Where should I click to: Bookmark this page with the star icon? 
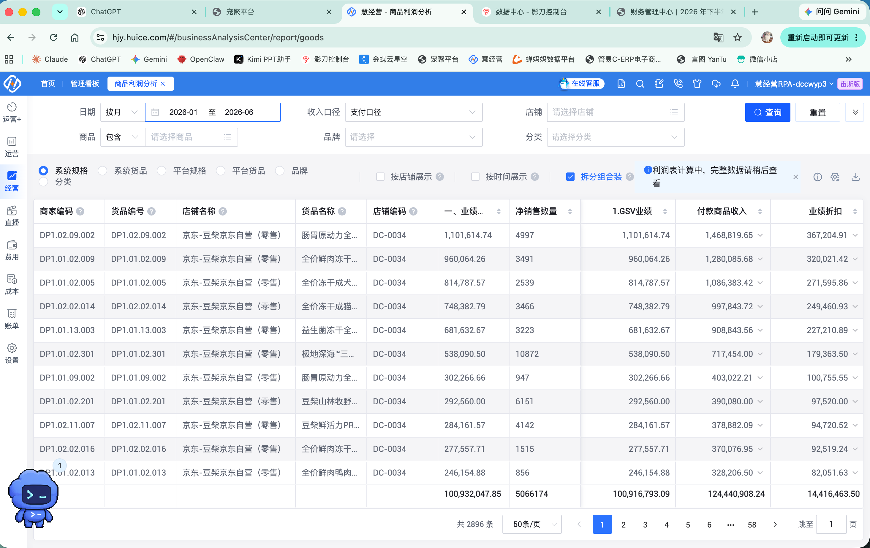click(x=737, y=37)
